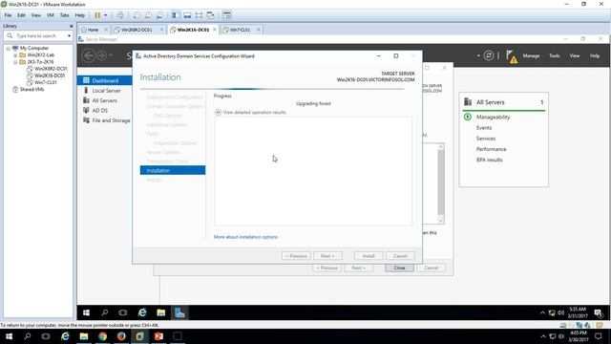611x344 pixels.
Task: Click the VMware pause VM button
Action: (x=97, y=15)
